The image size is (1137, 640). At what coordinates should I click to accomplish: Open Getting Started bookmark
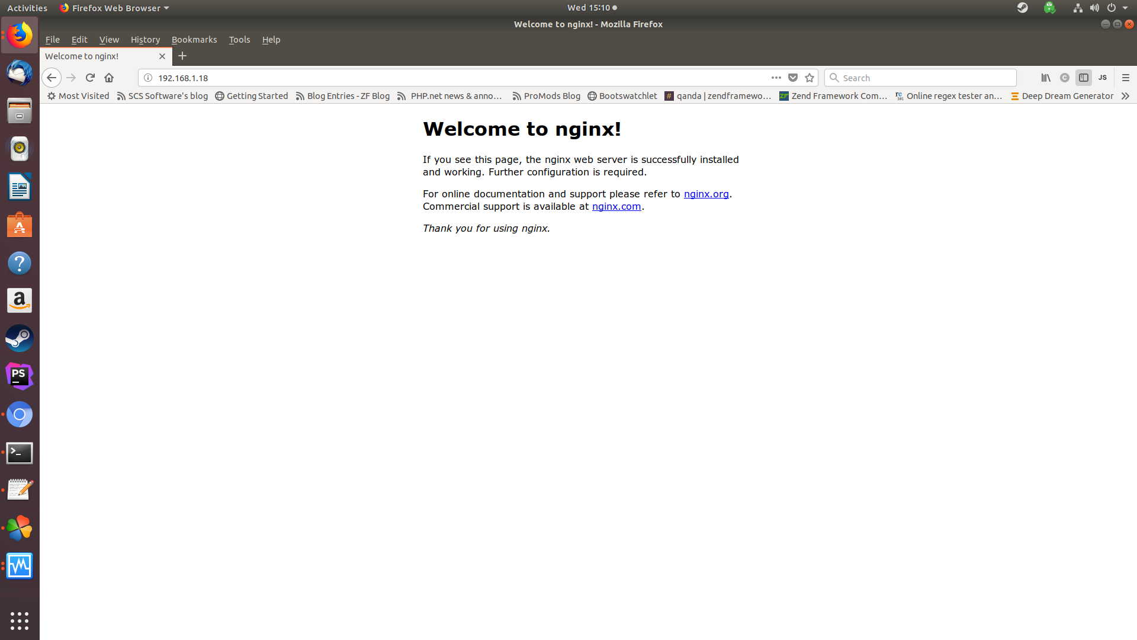pos(251,96)
